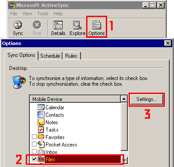Click the list scrollbar up arrow

pyautogui.click(x=124, y=99)
